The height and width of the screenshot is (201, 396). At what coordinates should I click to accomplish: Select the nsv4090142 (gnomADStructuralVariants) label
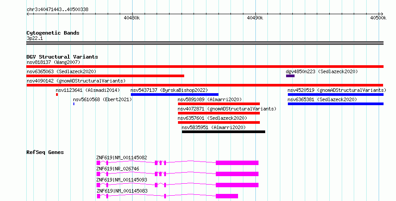pyautogui.click(x=76, y=81)
